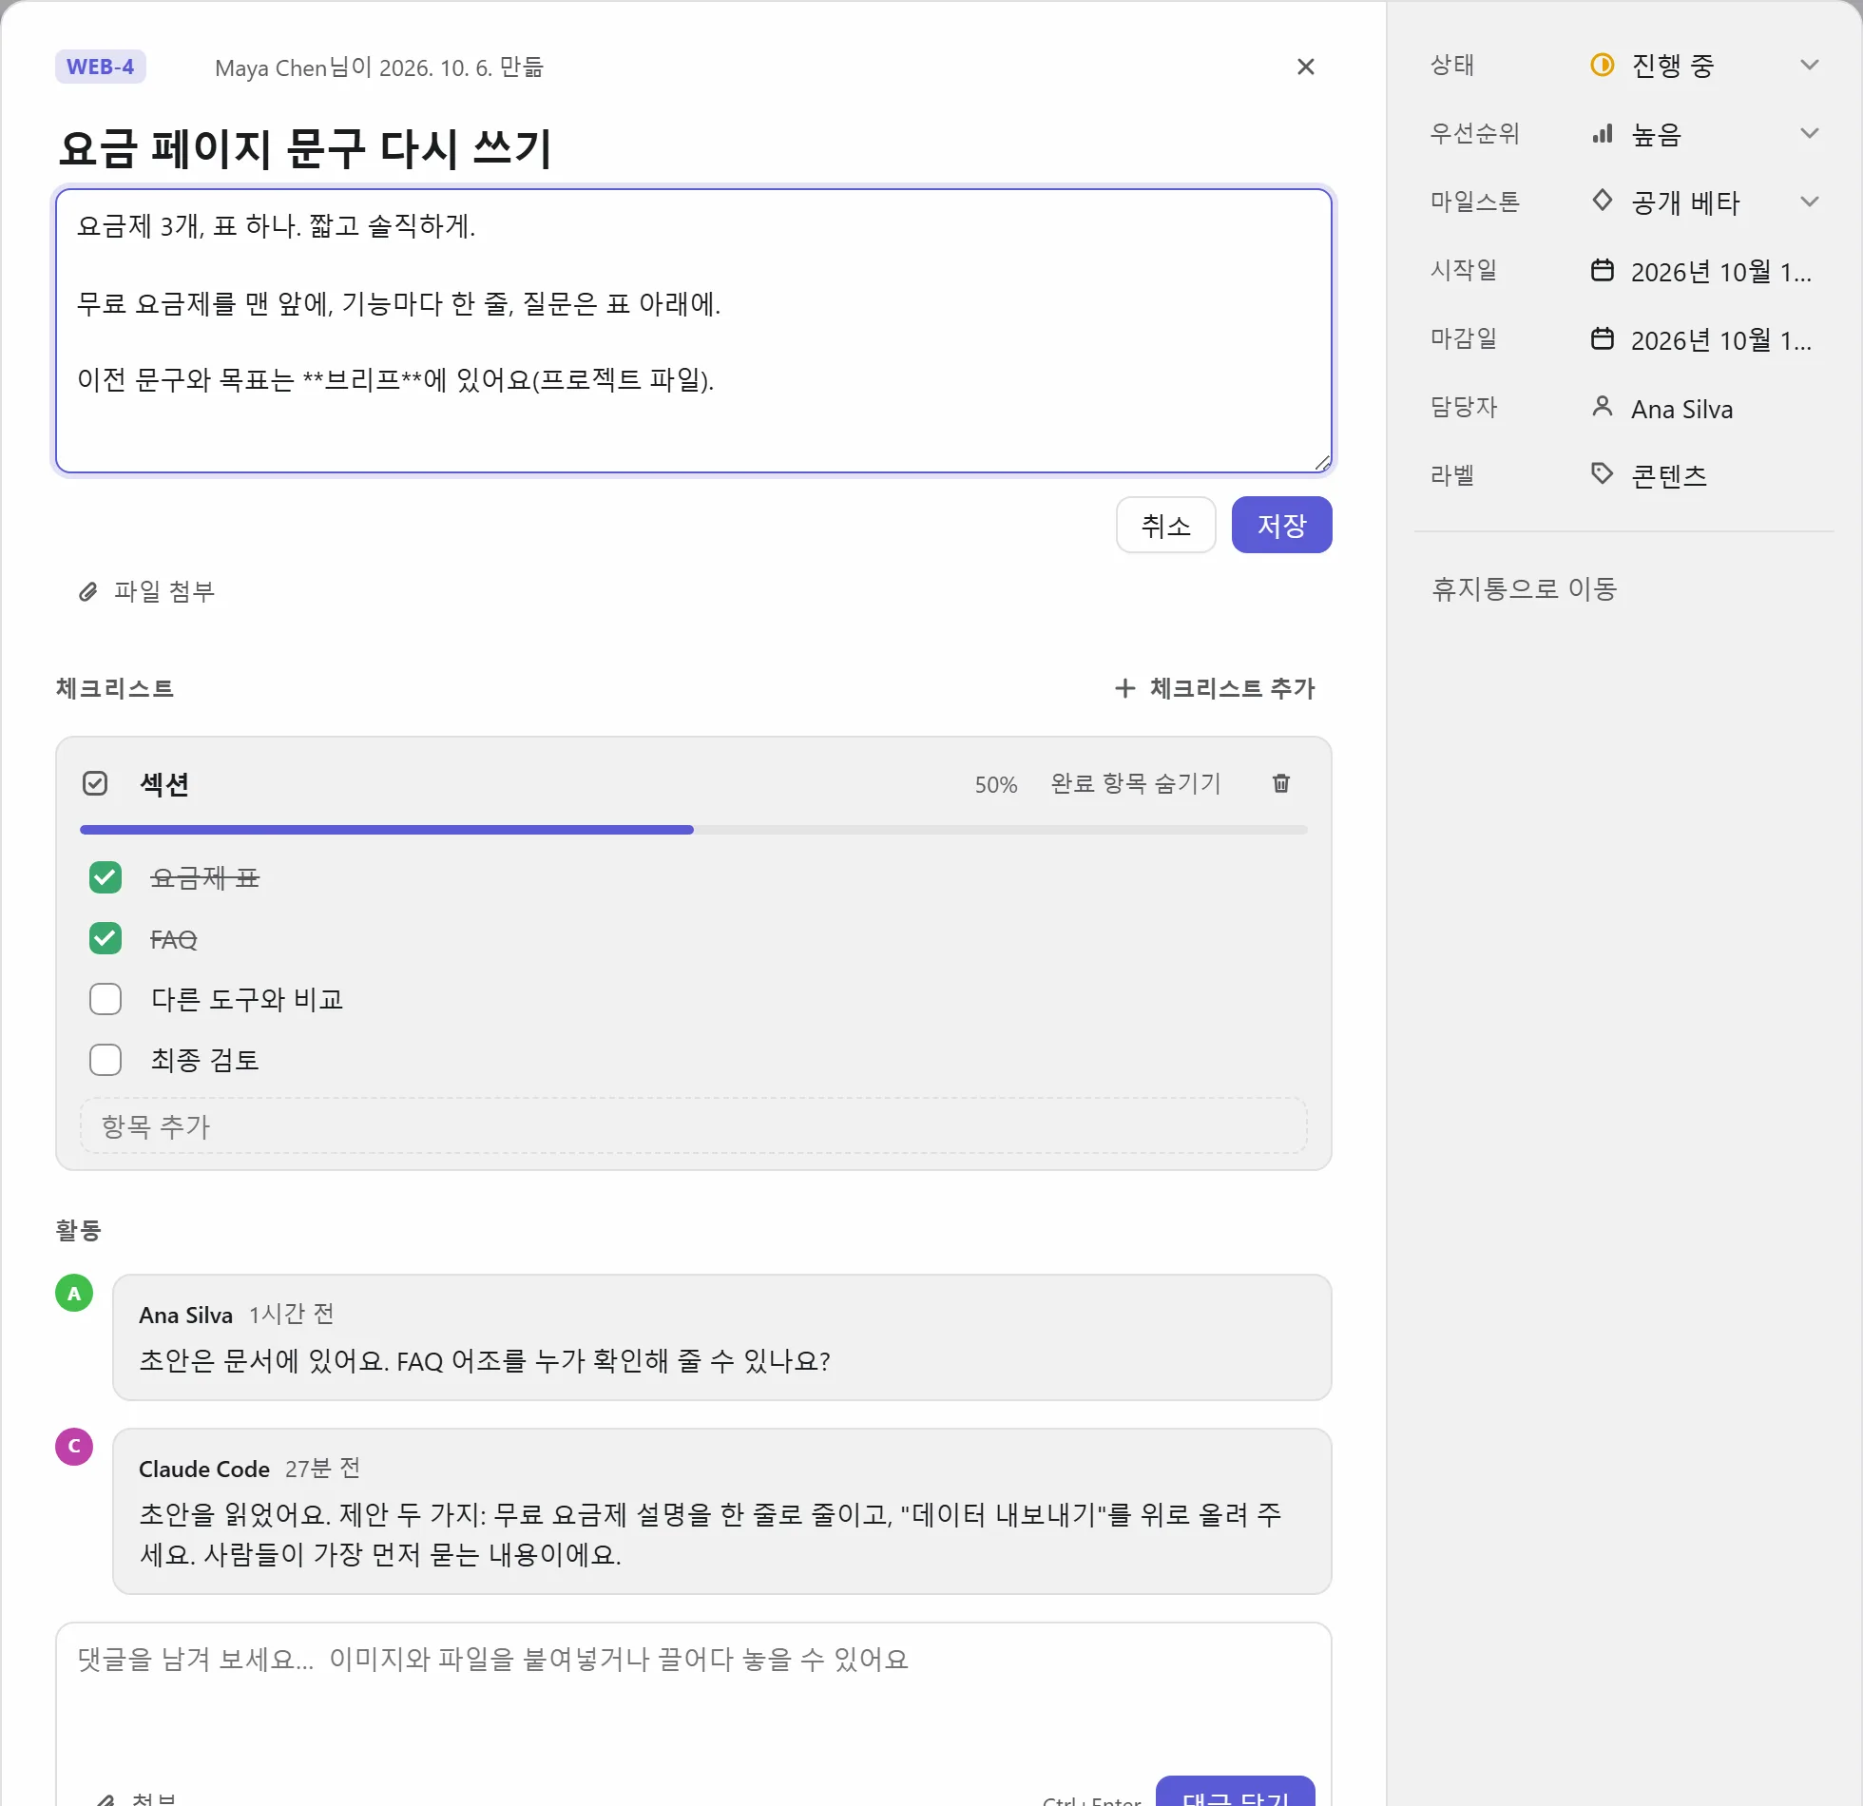Click the task title 요금 페이지 문구 다시 쓰기
The width and height of the screenshot is (1863, 1806).
point(305,148)
